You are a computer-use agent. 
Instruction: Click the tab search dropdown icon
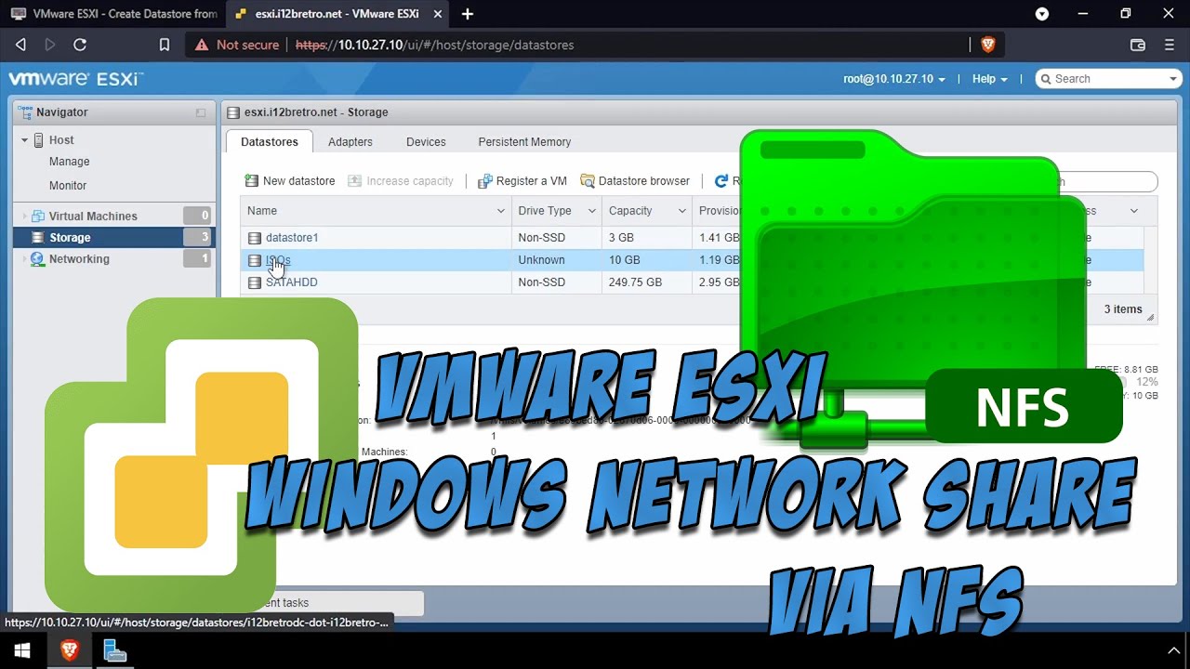click(1042, 14)
